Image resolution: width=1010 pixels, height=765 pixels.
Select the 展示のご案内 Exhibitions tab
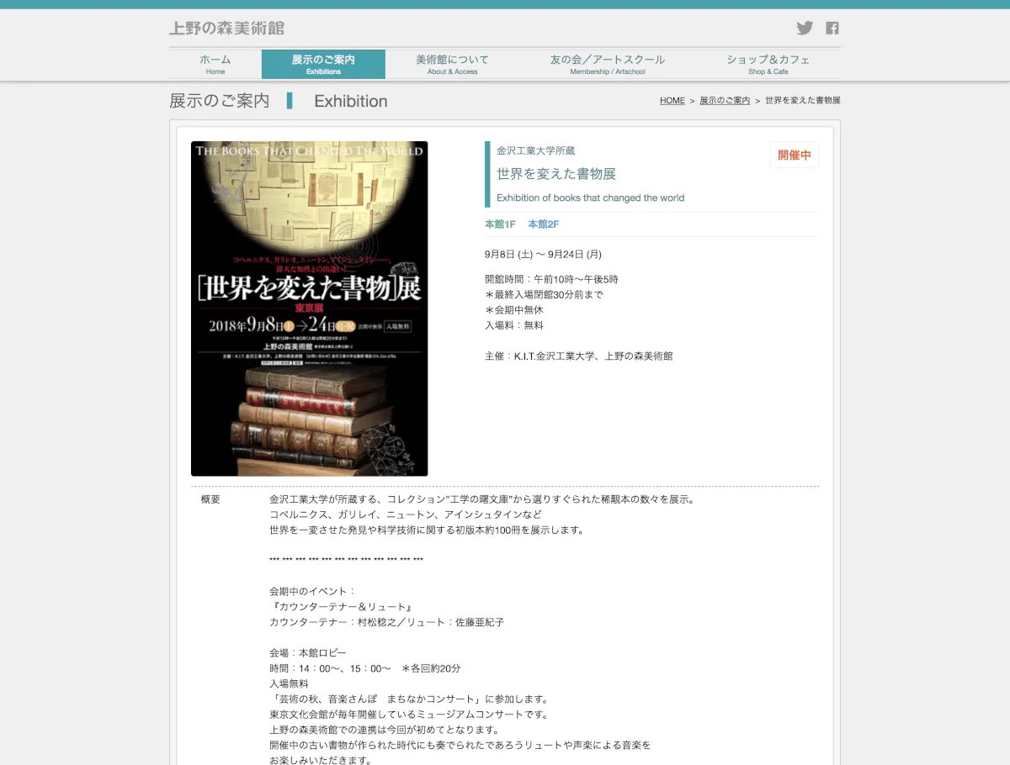coord(323,64)
